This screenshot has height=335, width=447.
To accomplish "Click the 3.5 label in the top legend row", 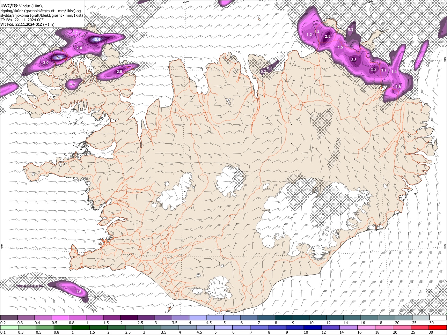I will coord(175,323).
